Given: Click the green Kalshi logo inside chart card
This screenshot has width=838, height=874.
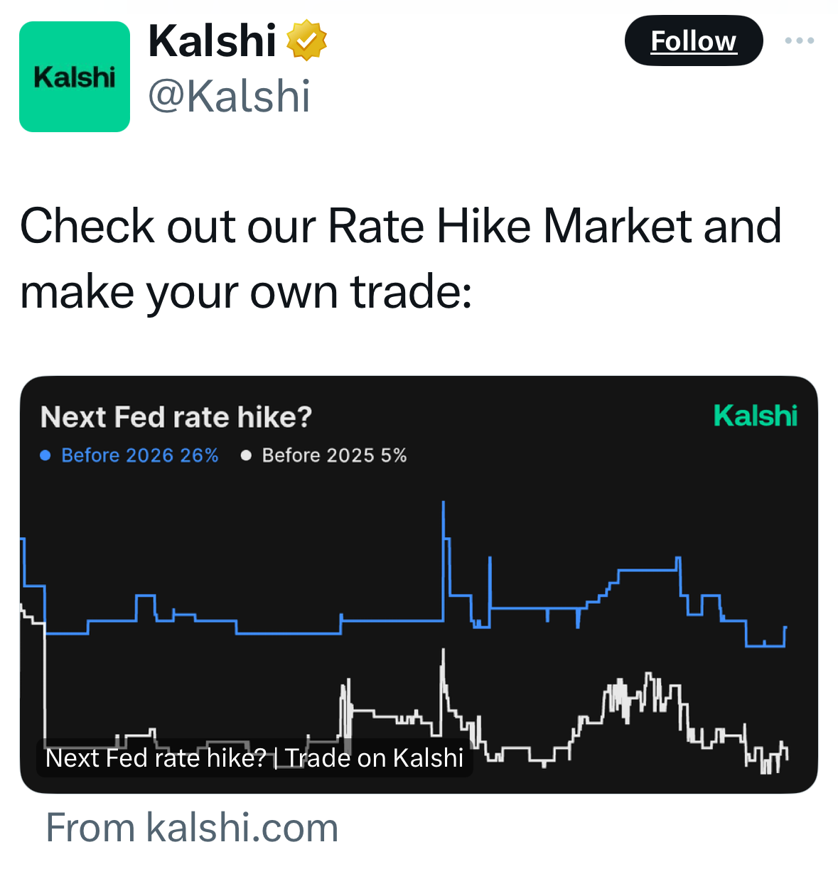Looking at the screenshot, I should (755, 416).
